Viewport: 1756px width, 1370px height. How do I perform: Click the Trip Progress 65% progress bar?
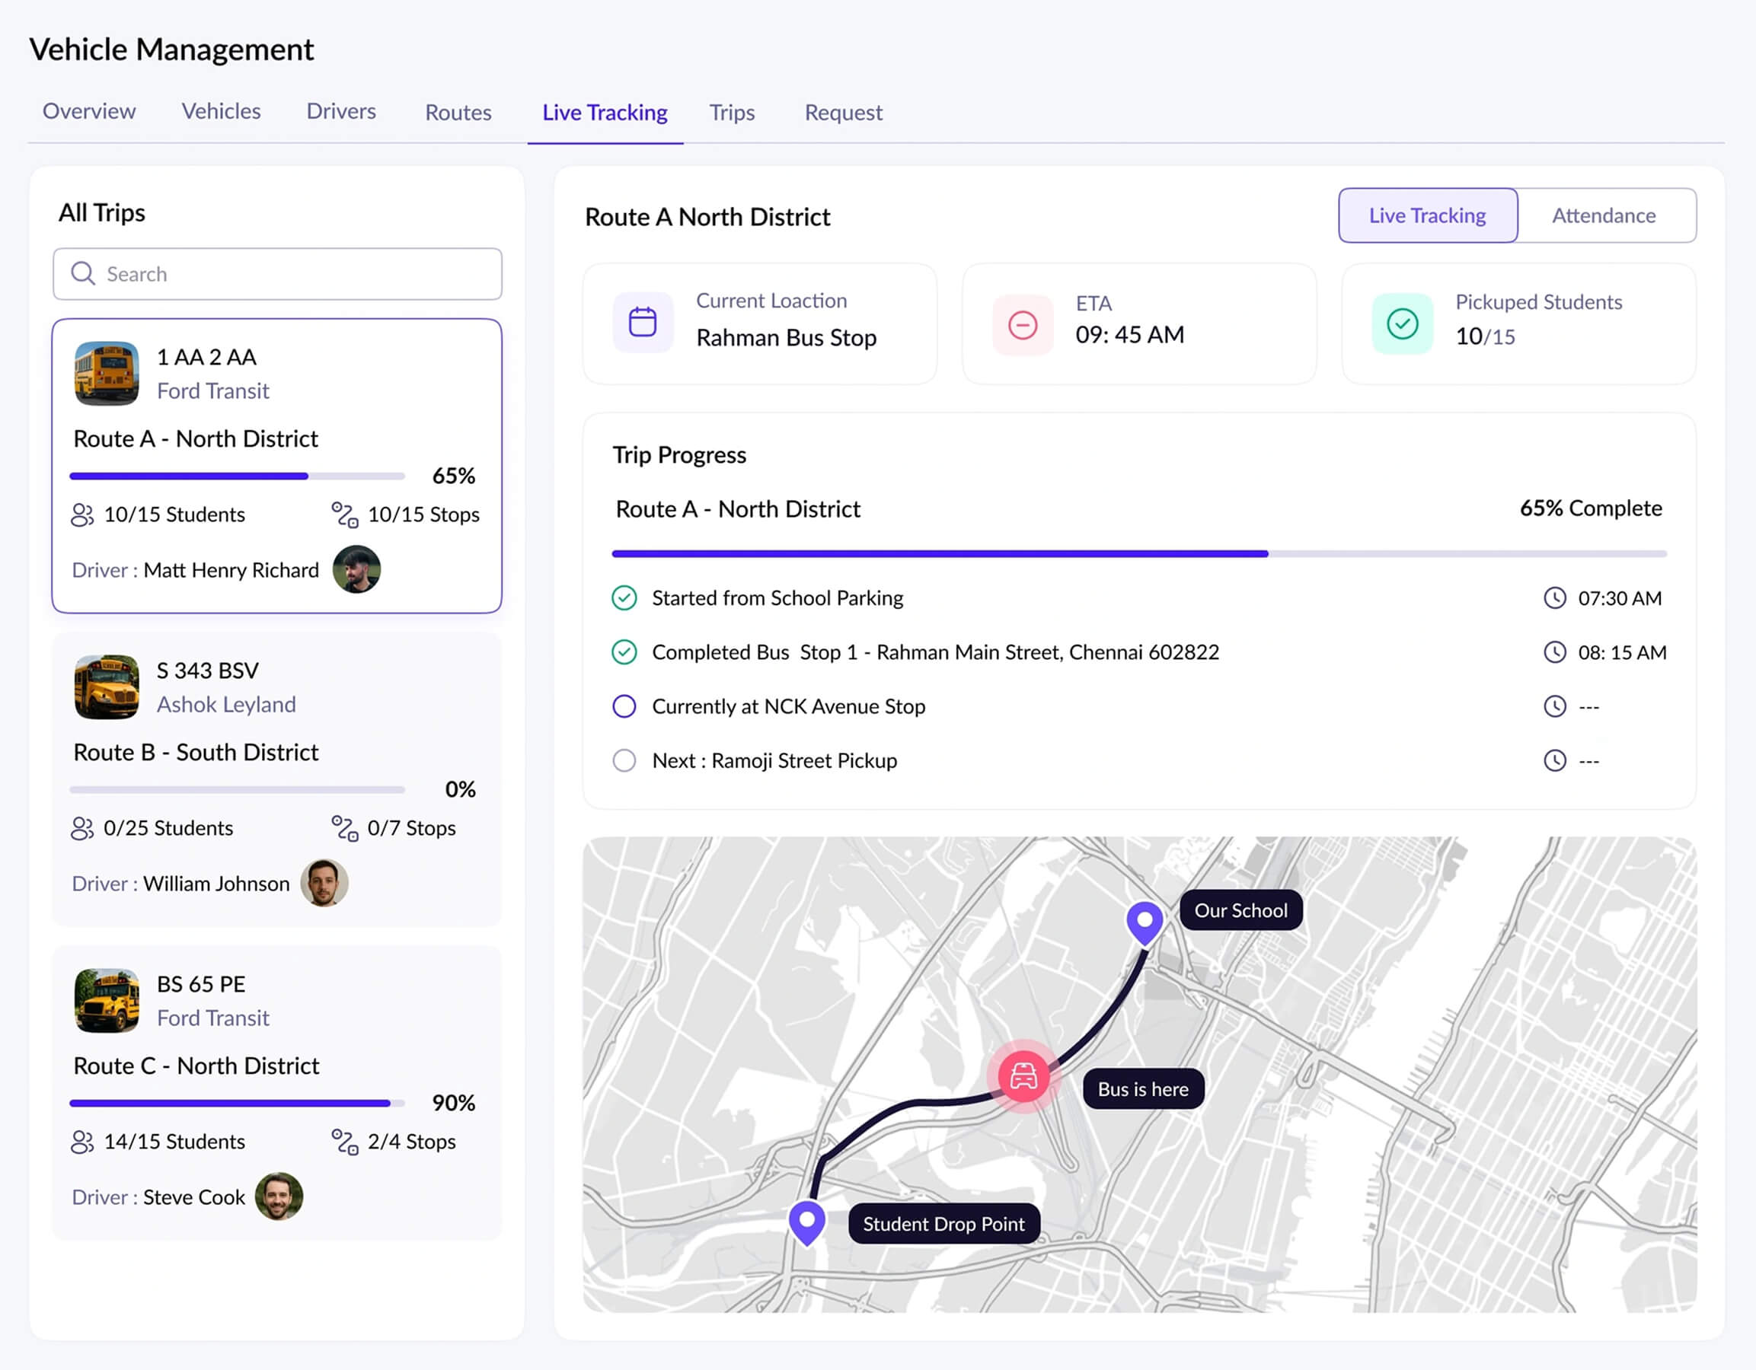pyautogui.click(x=1138, y=553)
